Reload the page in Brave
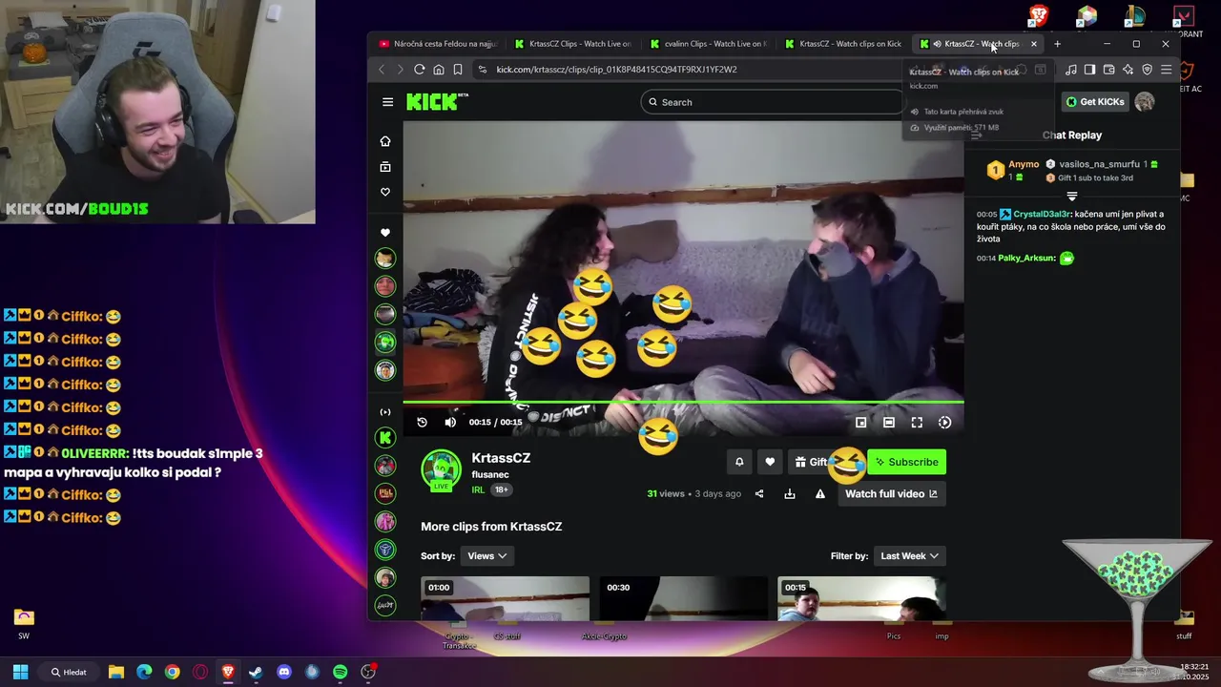1221x687 pixels. [419, 70]
